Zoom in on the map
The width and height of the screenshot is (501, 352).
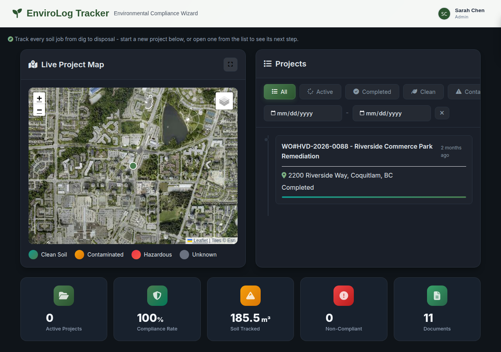[x=39, y=98]
